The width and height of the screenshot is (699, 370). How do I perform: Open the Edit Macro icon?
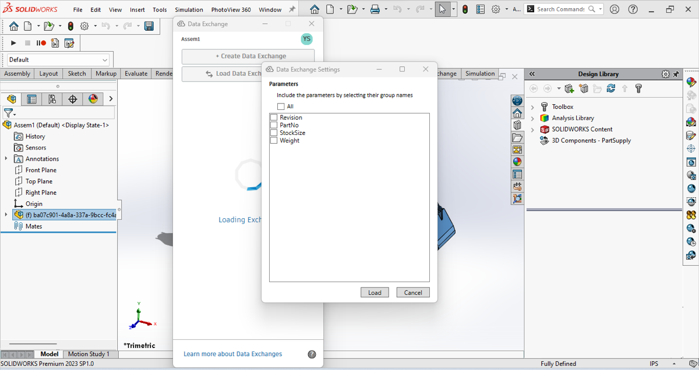coord(69,43)
